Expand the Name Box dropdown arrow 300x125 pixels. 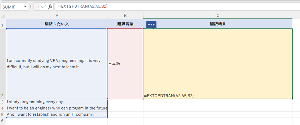(x=25, y=7)
